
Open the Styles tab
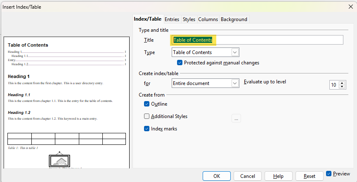pos(189,19)
